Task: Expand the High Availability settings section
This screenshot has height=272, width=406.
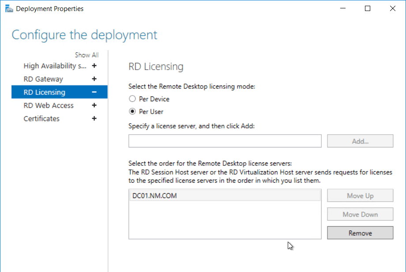Action: (x=94, y=66)
